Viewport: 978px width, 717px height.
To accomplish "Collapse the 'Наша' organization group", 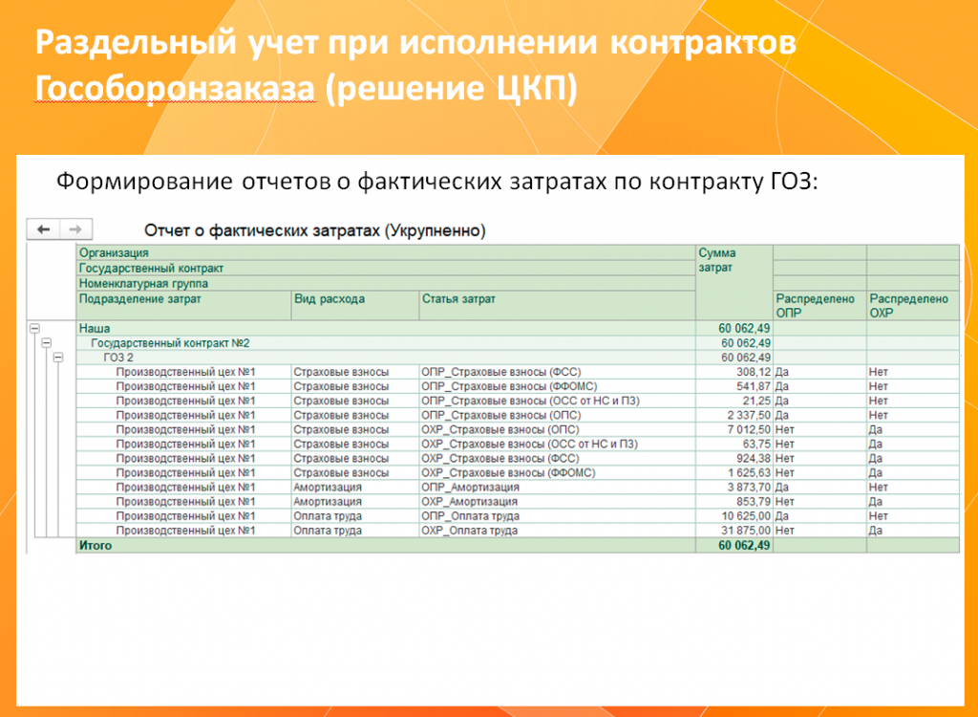I will [35, 328].
